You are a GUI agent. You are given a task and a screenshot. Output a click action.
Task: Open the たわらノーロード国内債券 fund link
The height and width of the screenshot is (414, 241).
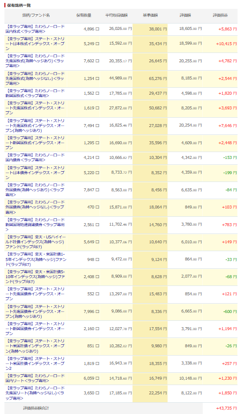35,157
